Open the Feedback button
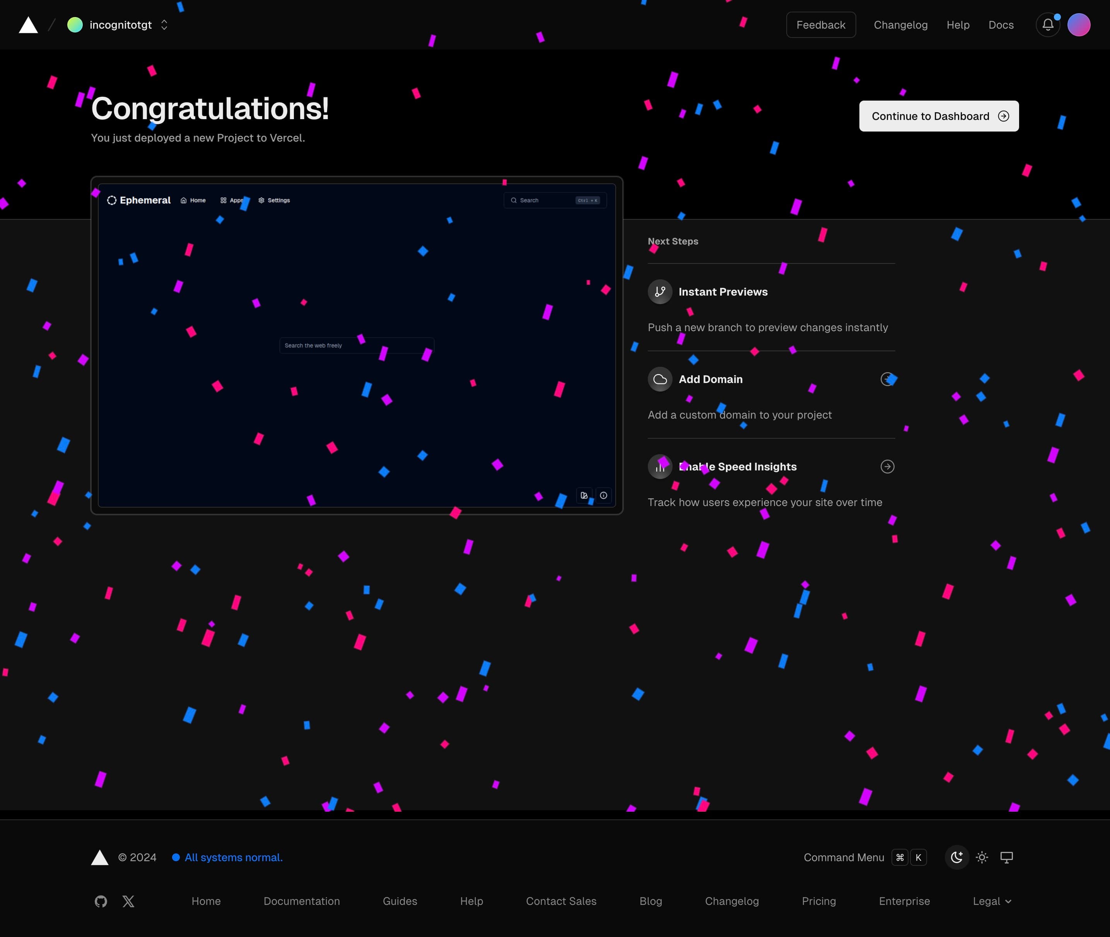Screen dimensions: 1110x937 (x=821, y=25)
